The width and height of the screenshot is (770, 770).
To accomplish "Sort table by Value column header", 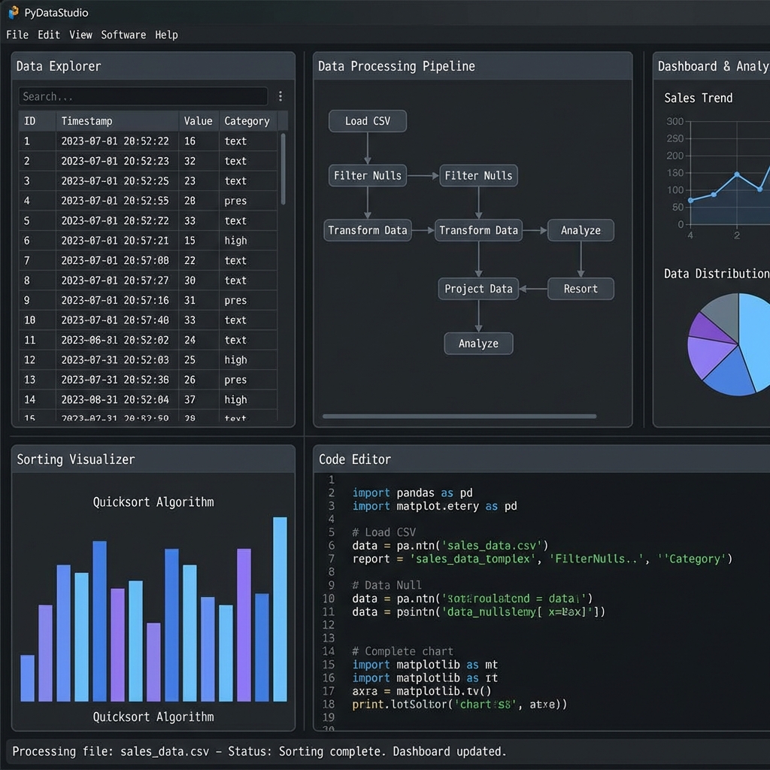I will click(198, 121).
